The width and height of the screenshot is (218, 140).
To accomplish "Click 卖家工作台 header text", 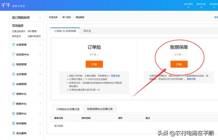I will tap(18, 6).
